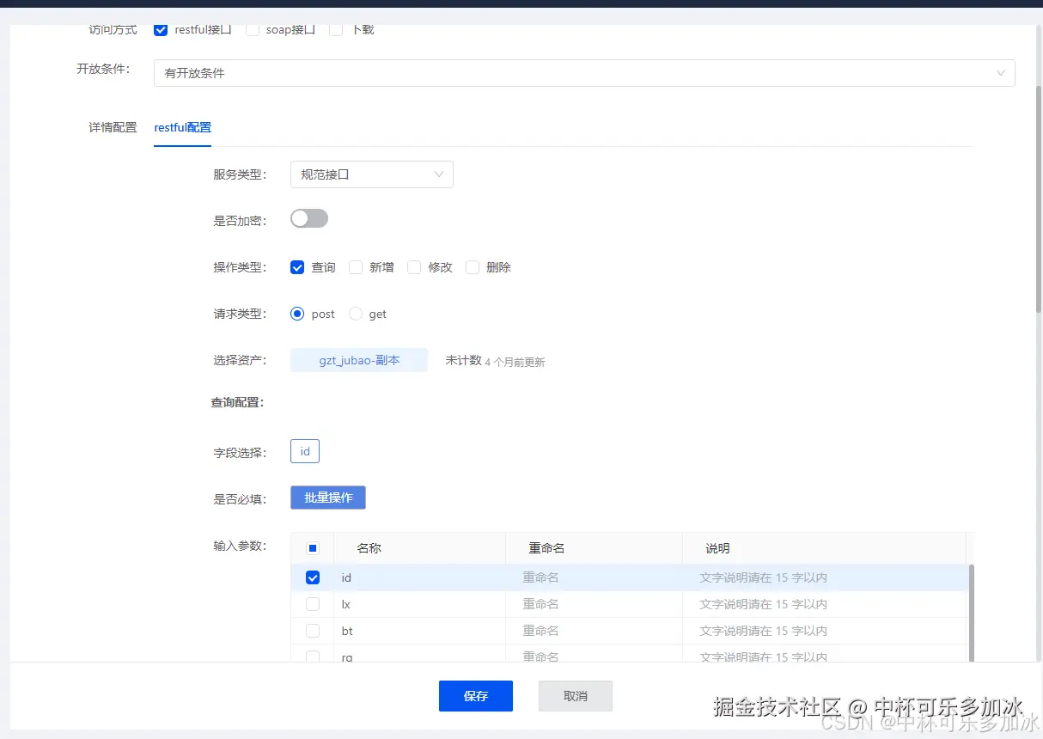Uncheck the id row checkbox
This screenshot has width=1043, height=739.
[x=313, y=577]
